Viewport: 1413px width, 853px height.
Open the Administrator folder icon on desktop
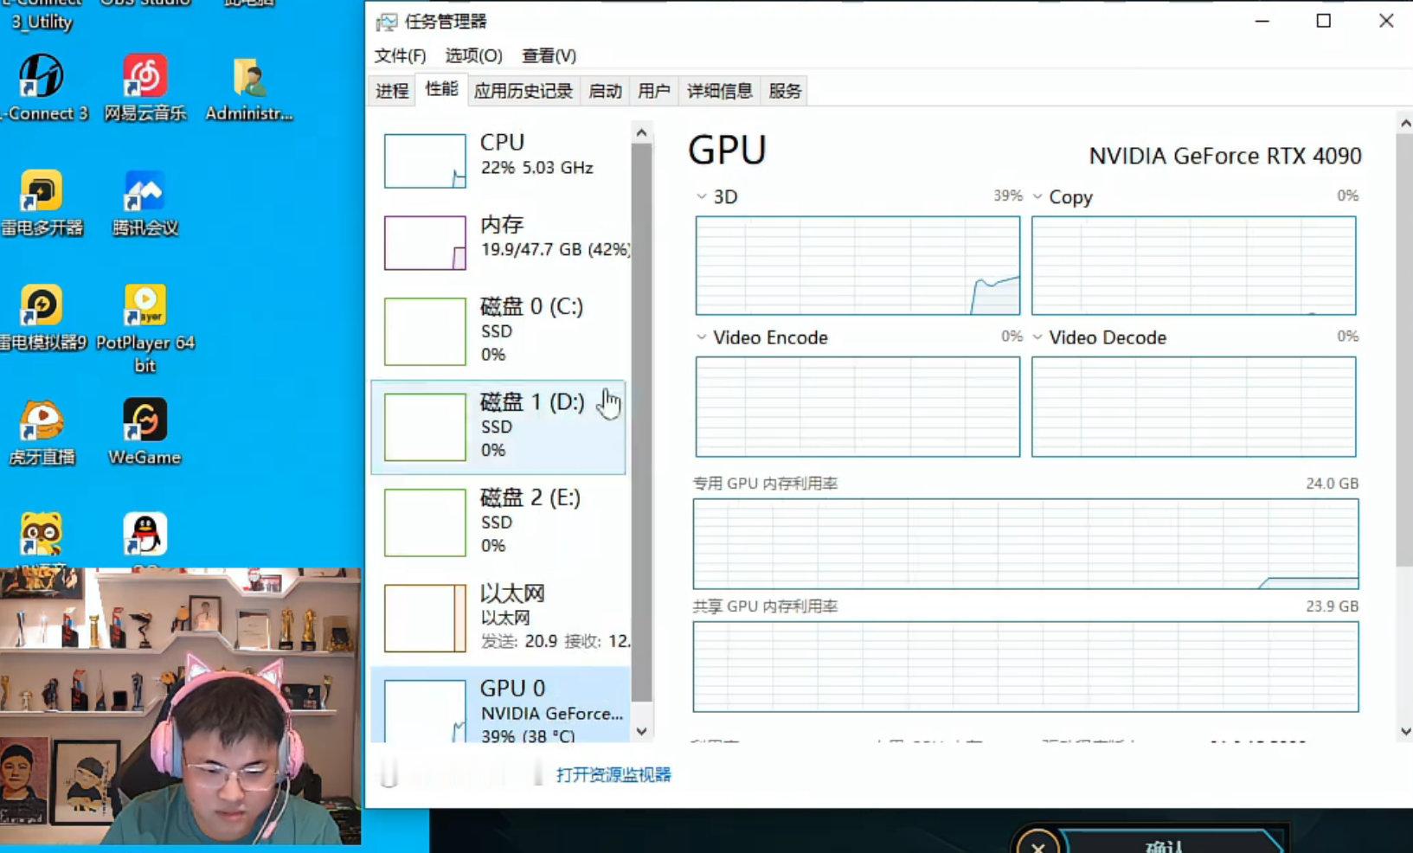(249, 87)
